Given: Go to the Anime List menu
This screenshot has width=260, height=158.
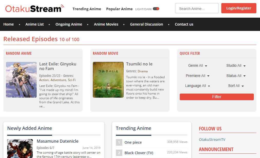Looking at the screenshot, I should tap(35, 24).
